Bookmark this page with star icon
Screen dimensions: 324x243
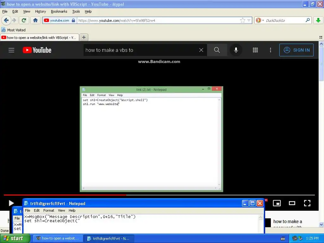[242, 20]
